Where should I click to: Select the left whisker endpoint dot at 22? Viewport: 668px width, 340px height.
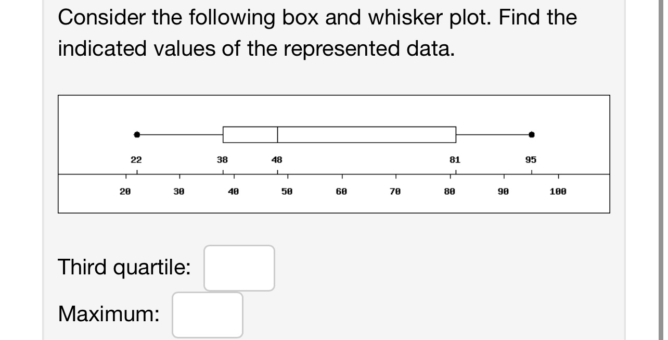click(x=136, y=134)
